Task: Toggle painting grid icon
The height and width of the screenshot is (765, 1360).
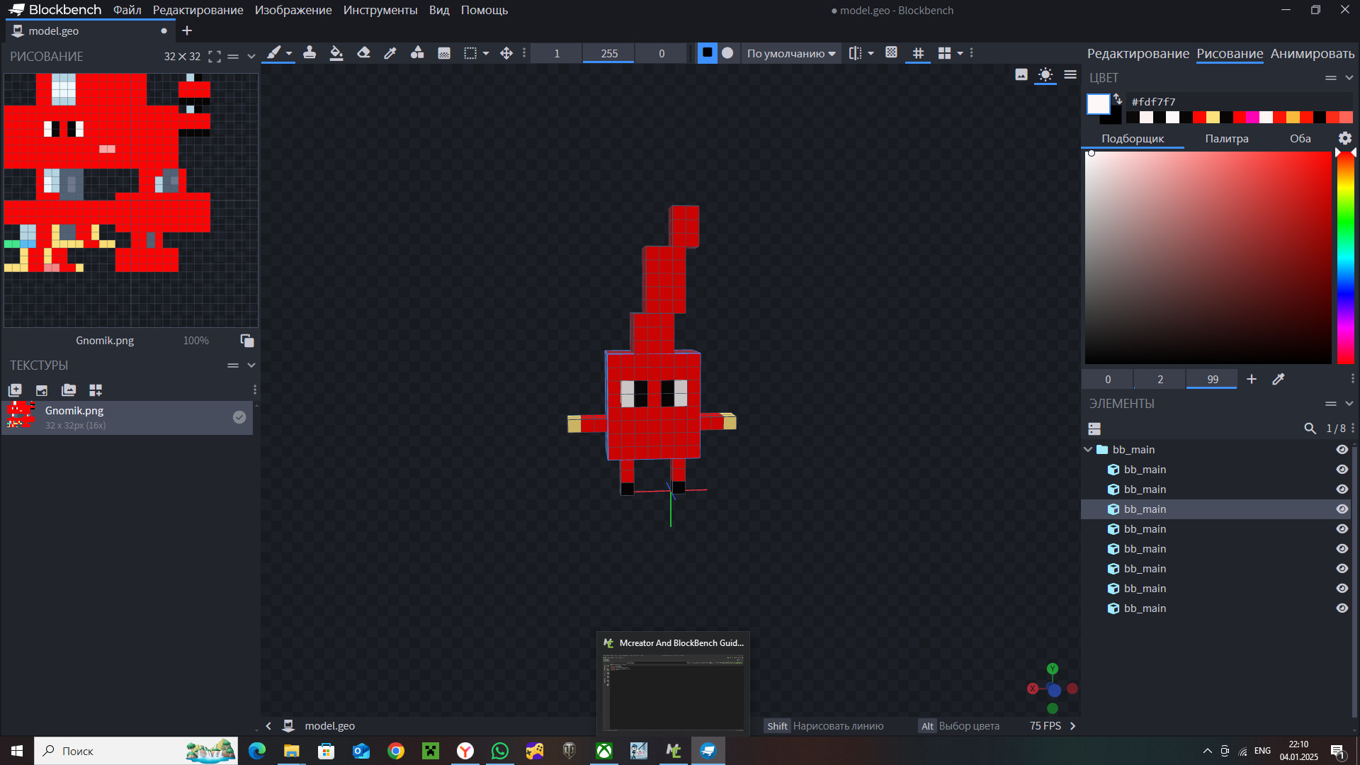Action: (918, 53)
